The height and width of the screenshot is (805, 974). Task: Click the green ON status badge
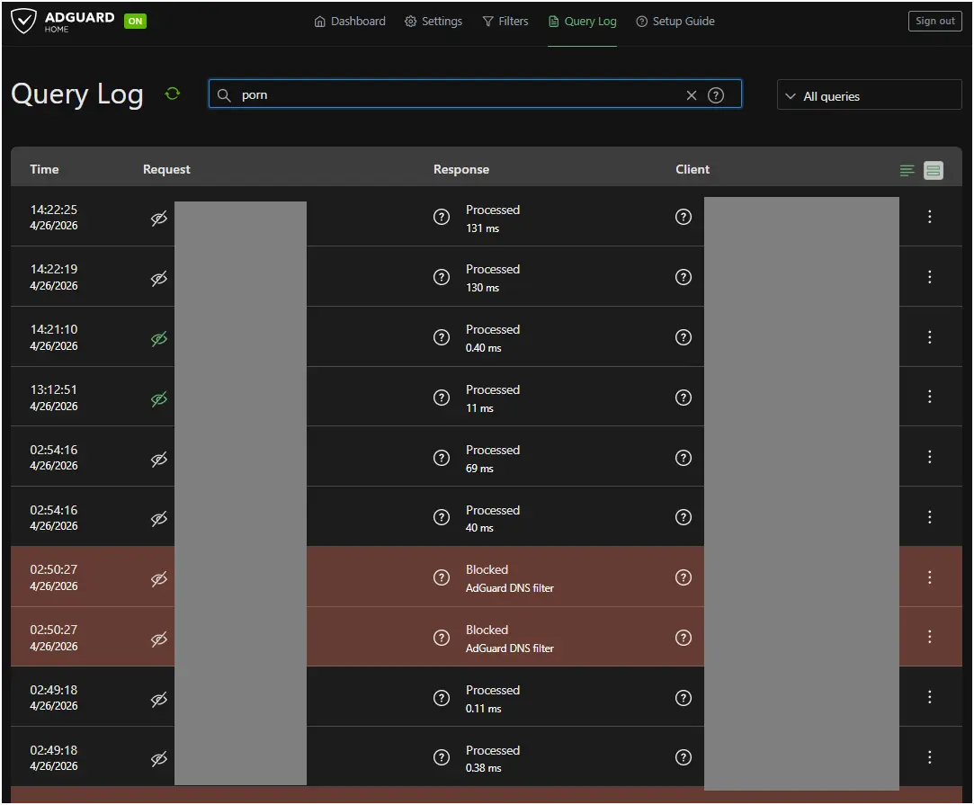coord(135,21)
